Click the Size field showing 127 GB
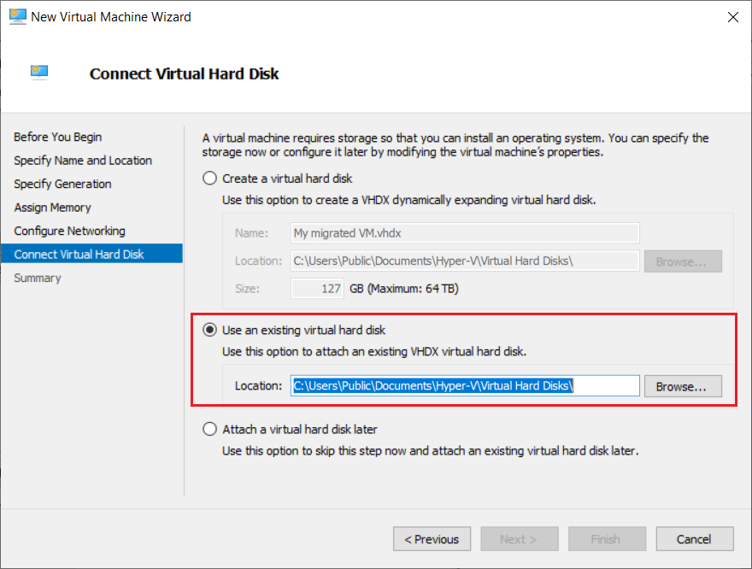This screenshot has height=569, width=752. (x=317, y=288)
